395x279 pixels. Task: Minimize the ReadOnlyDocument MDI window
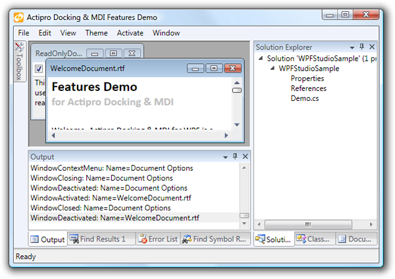click(x=95, y=53)
